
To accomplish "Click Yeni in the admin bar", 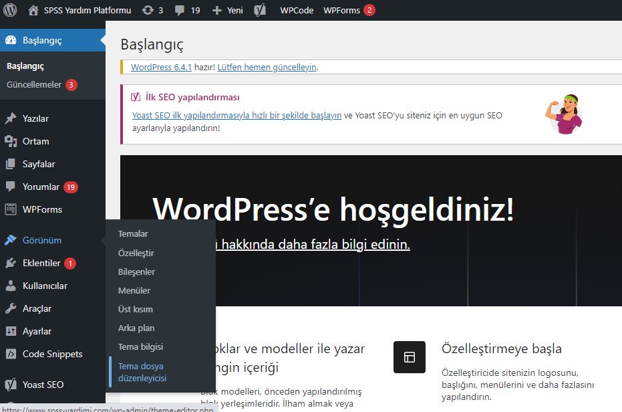I will [235, 10].
